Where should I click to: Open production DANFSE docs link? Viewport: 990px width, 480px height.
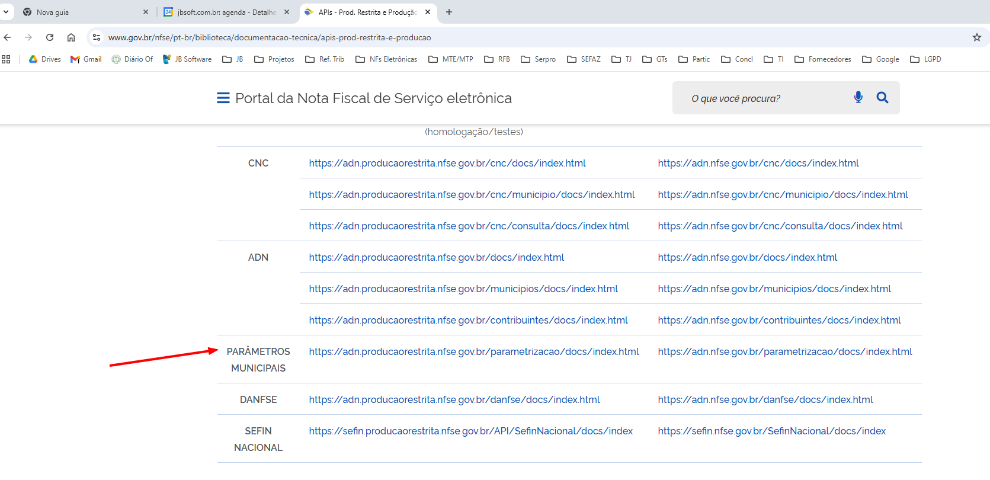tap(765, 399)
